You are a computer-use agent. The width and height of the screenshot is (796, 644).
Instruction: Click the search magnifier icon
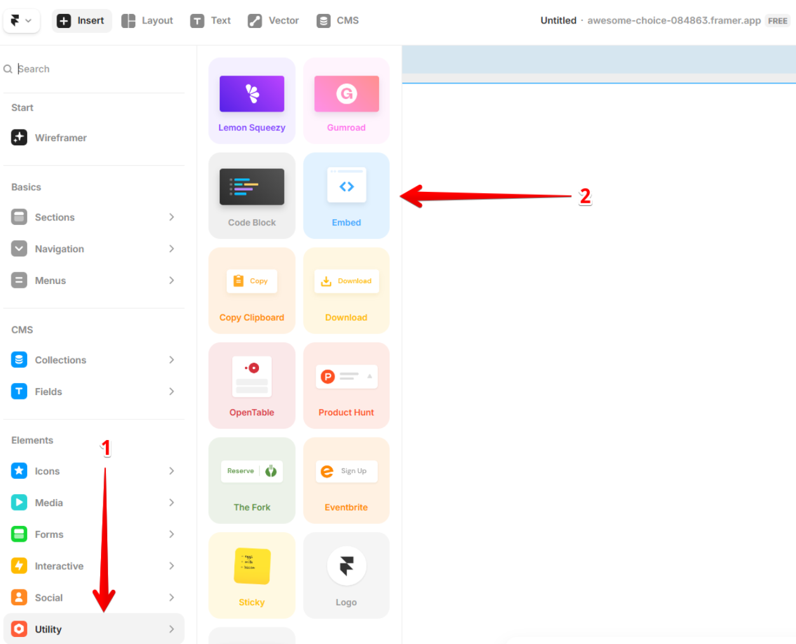pos(8,69)
